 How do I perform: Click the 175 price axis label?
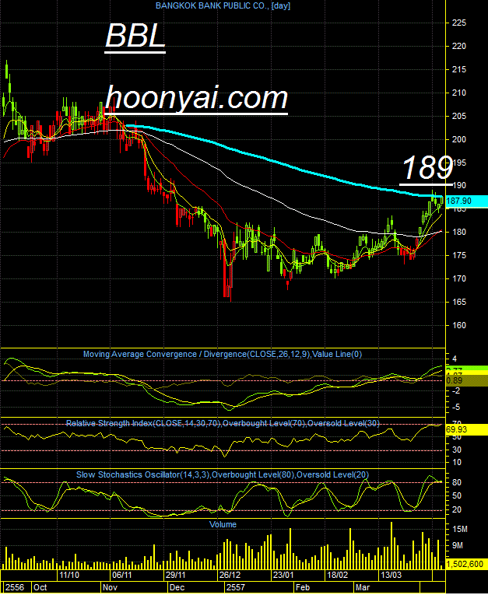[458, 255]
